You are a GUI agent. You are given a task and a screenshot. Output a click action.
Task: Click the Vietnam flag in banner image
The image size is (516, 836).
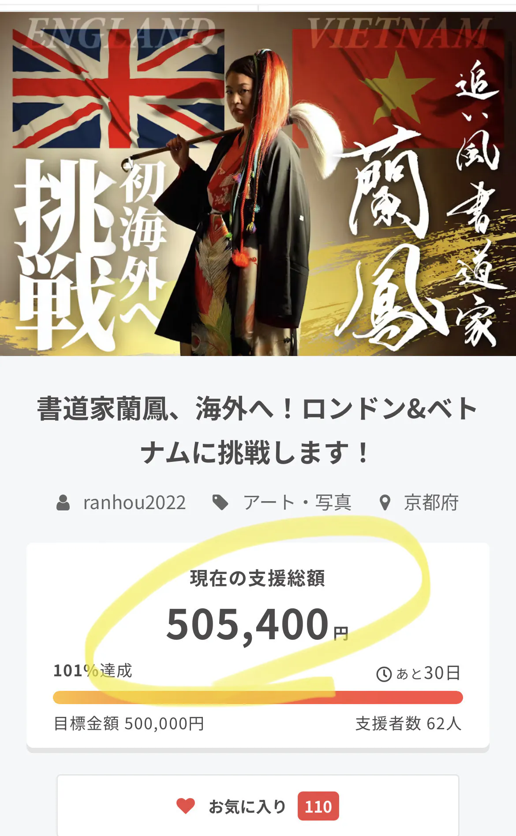pos(398,88)
